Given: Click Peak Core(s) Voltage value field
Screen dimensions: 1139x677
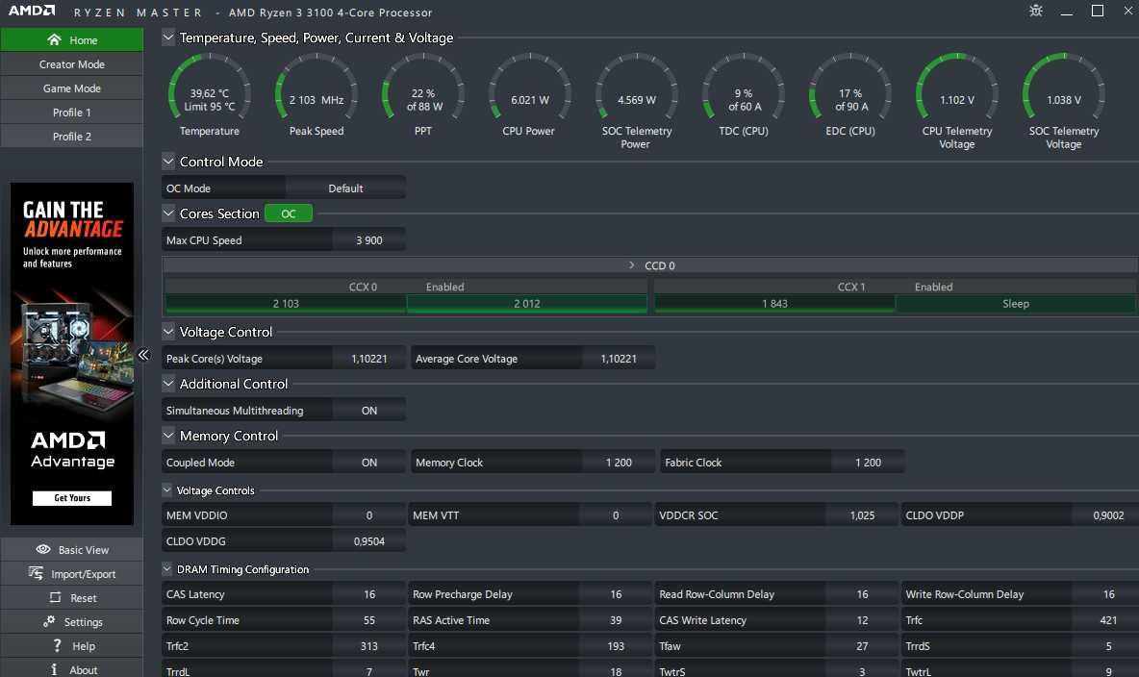Looking at the screenshot, I should click(x=369, y=358).
